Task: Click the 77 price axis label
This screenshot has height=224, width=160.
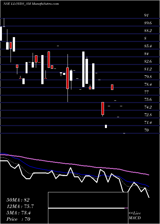Action: point(146,92)
